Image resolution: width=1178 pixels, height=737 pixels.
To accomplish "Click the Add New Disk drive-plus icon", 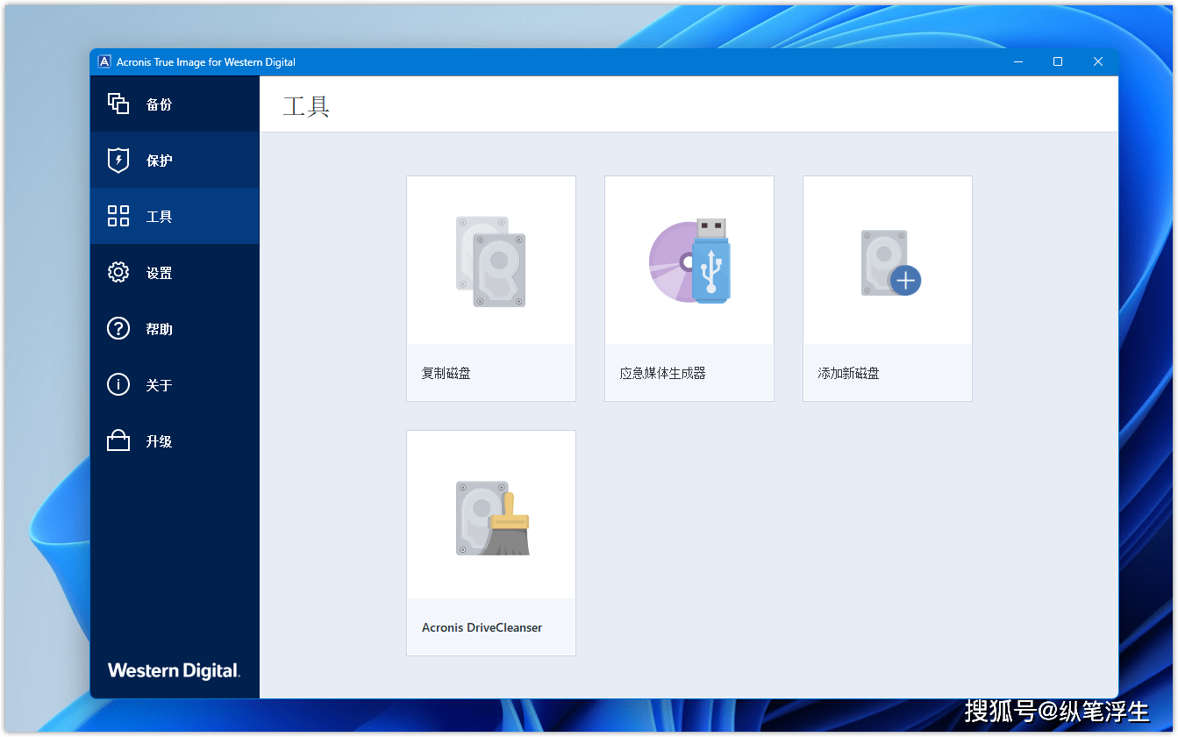I will click(x=890, y=262).
